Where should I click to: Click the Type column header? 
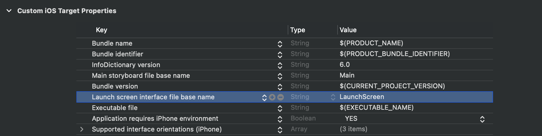coord(298,30)
